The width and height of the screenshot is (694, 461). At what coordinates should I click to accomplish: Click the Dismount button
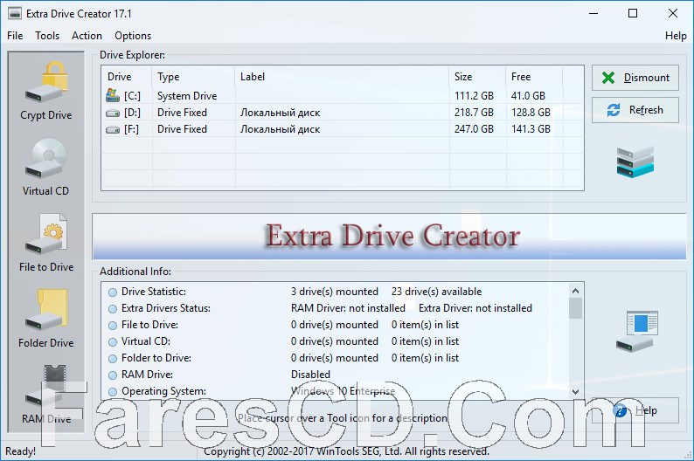(635, 78)
